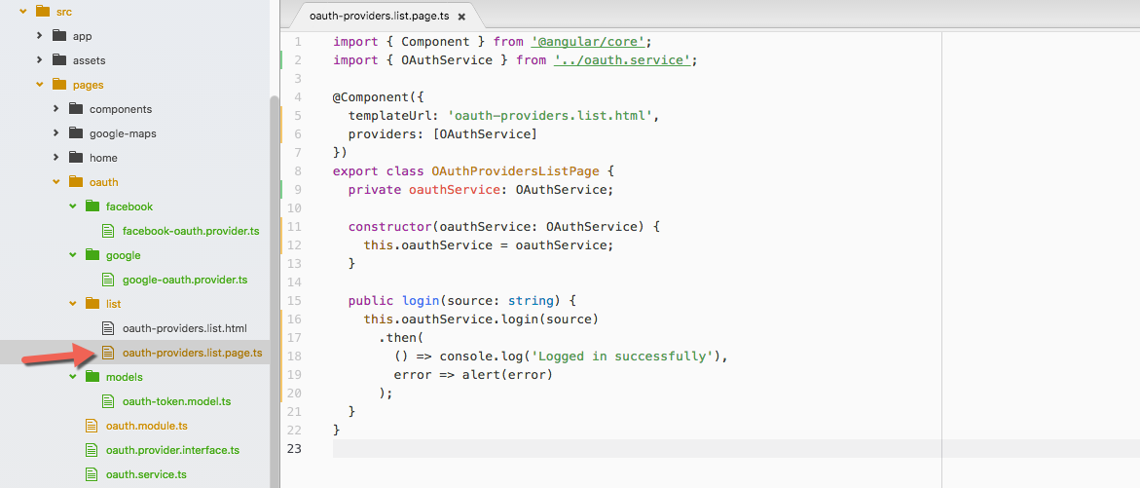Click the 'Logged in successfully' string

623,357
